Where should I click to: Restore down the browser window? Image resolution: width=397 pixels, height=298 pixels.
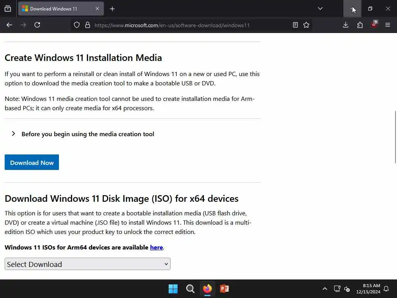(x=370, y=9)
